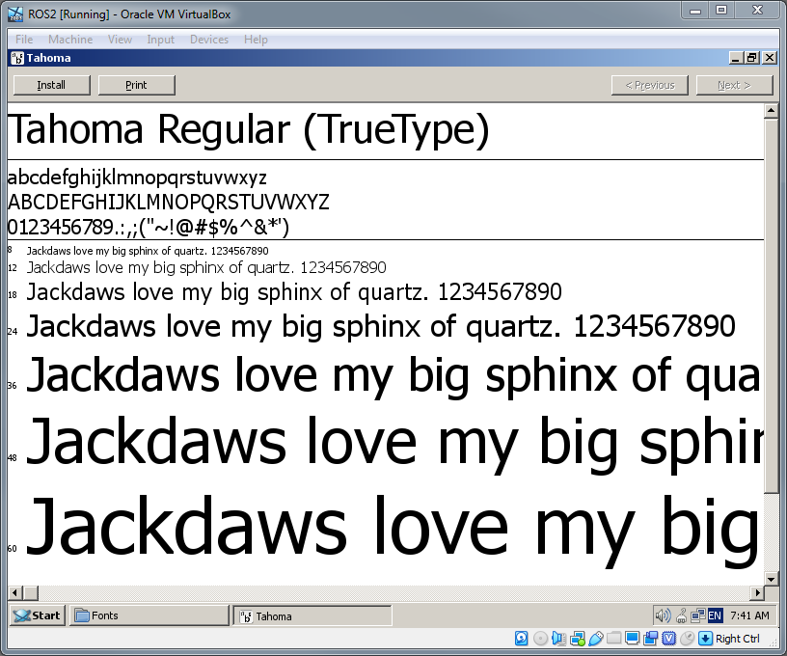This screenshot has width=787, height=656.
Task: Click the network connection tray icon
Action: (697, 615)
